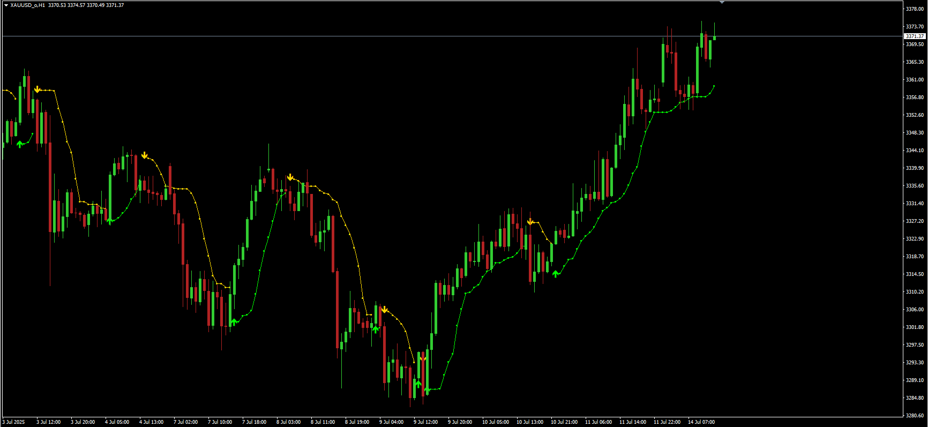This screenshot has width=928, height=427.
Task: Click the OHLC values in chart header
Action: (x=86, y=5)
